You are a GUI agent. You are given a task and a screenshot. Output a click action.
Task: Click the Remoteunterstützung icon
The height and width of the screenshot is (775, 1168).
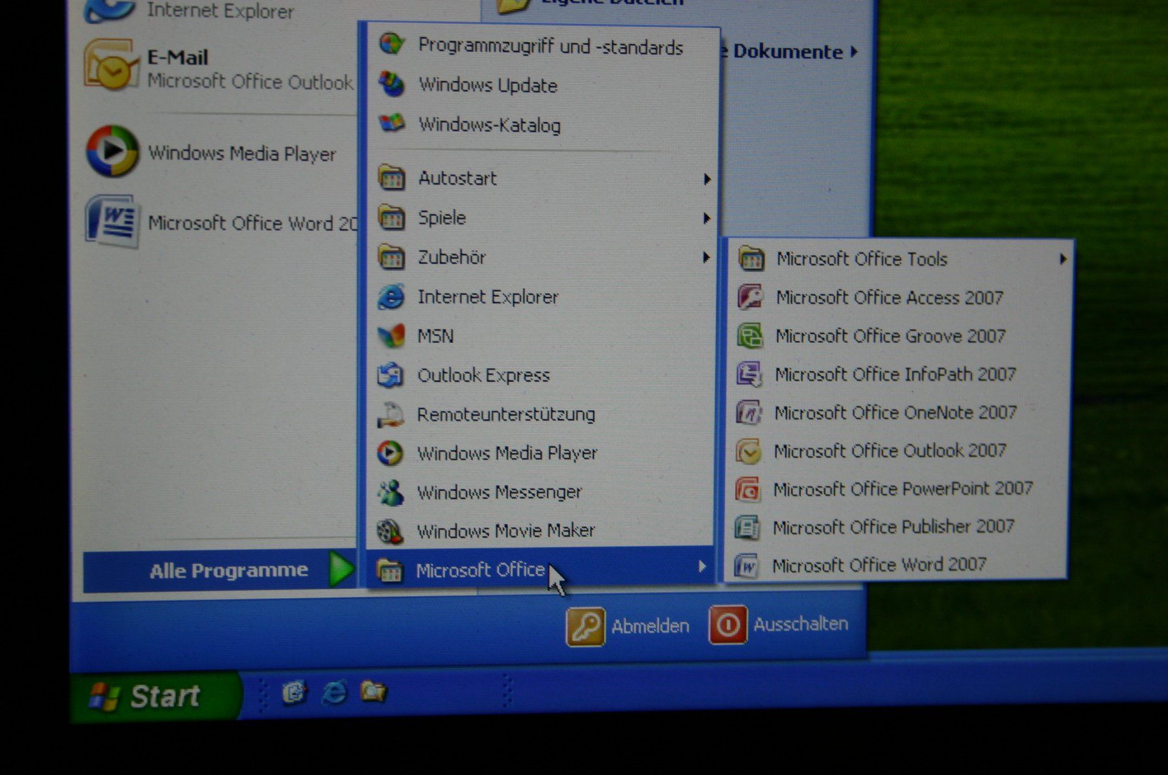tap(391, 414)
